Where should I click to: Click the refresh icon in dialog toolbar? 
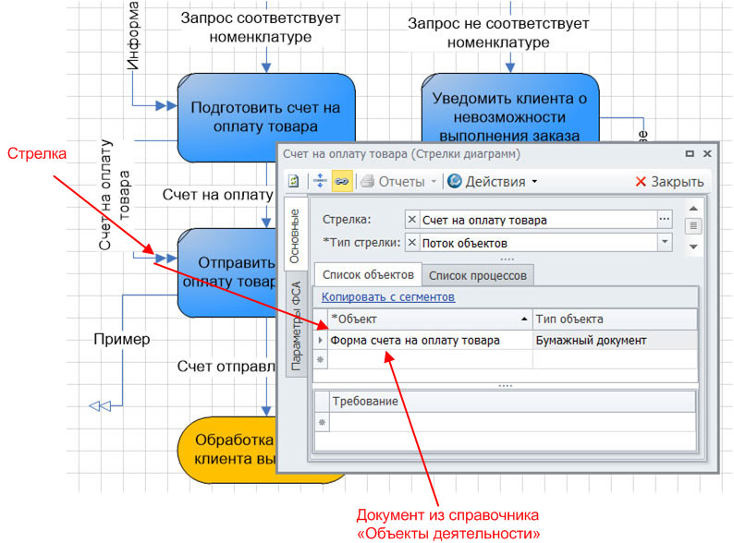point(293,182)
